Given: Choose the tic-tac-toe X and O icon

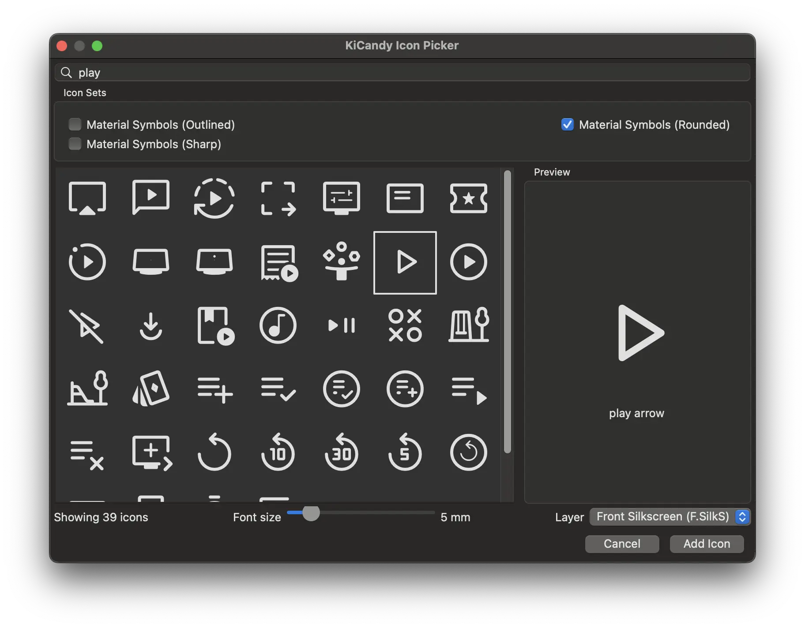Looking at the screenshot, I should tap(405, 325).
